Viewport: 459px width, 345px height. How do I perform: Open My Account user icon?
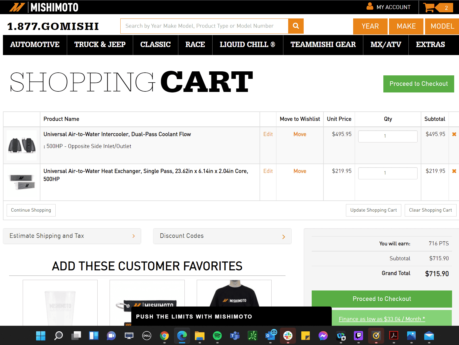pos(370,6)
